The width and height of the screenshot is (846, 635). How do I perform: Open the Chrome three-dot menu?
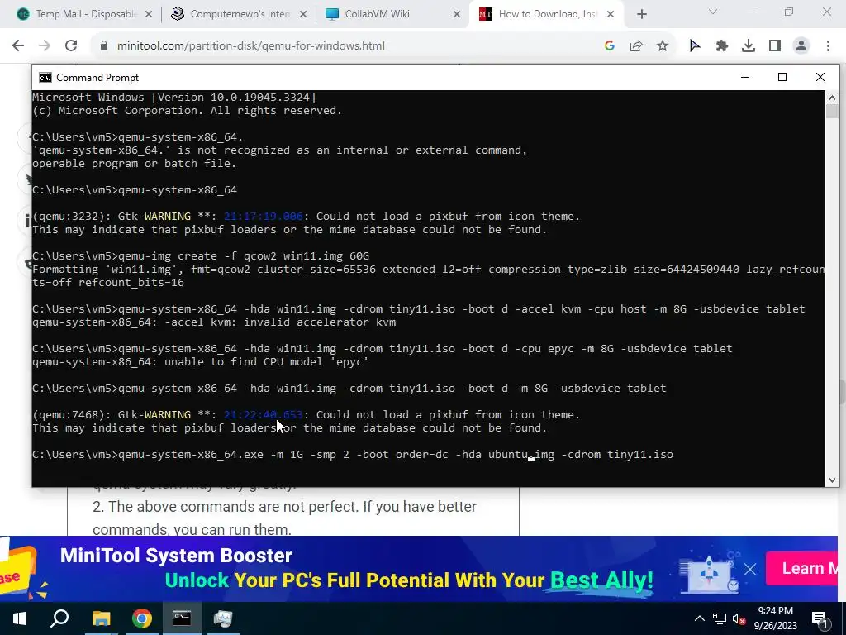[x=828, y=46]
